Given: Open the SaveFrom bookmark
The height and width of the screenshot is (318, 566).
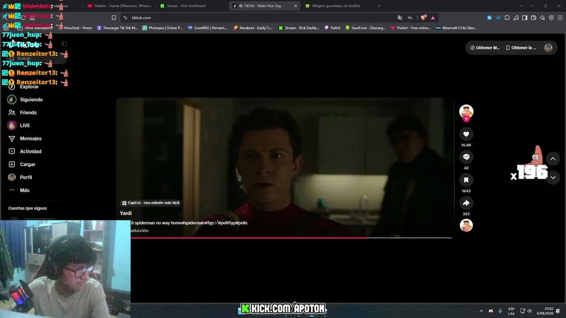Looking at the screenshot, I should click(365, 28).
